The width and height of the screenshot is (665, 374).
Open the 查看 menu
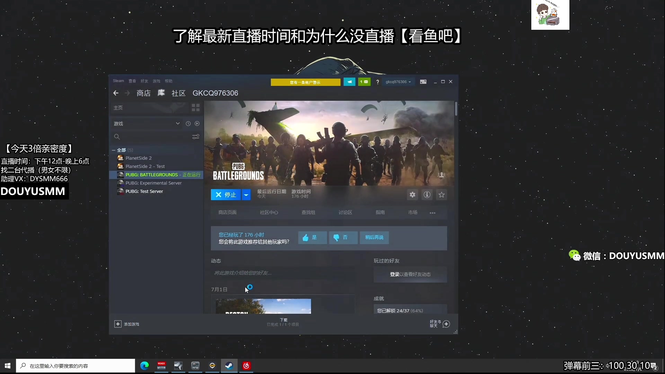click(132, 81)
